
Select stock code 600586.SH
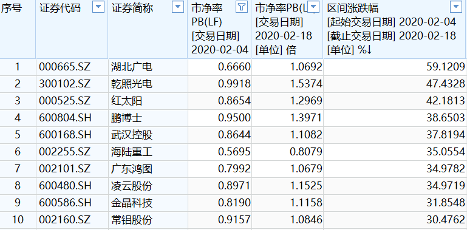tap(64, 203)
